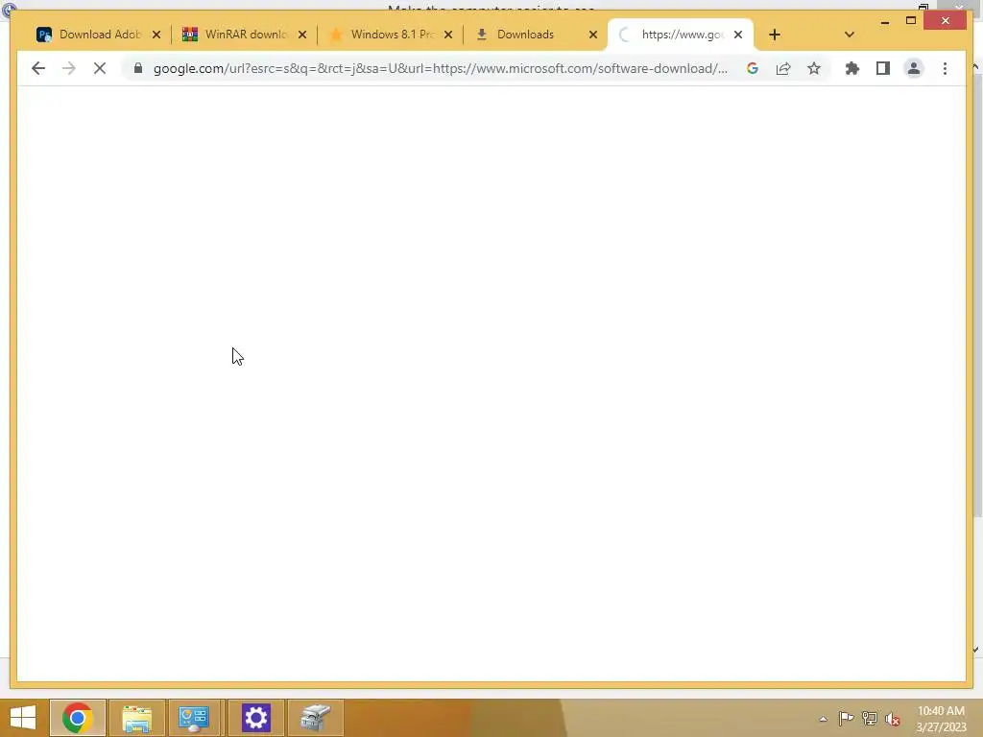Open the purple gear Settings taskbar icon
The height and width of the screenshot is (737, 983).
pos(255,718)
